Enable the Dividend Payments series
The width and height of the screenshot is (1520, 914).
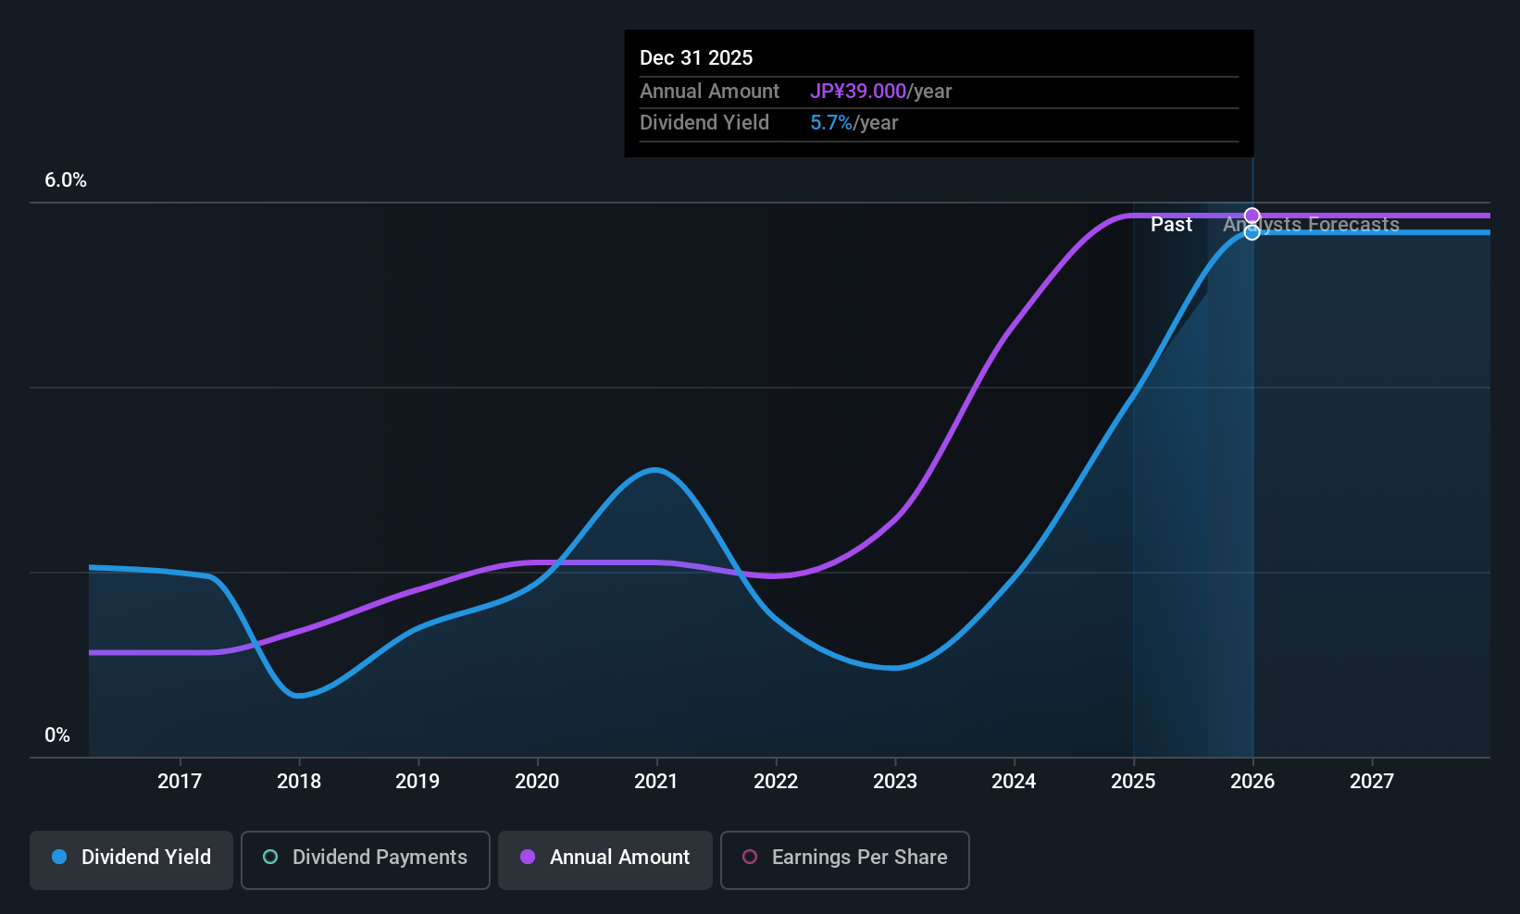coord(365,859)
